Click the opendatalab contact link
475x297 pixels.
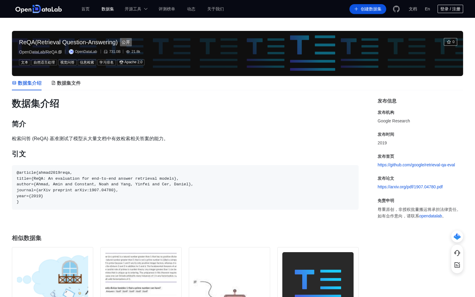(430, 216)
